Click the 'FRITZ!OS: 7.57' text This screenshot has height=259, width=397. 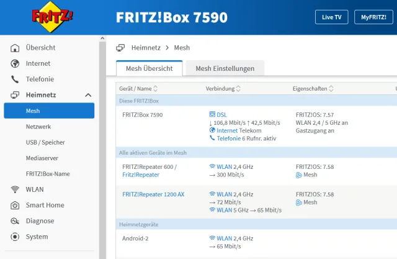point(314,115)
